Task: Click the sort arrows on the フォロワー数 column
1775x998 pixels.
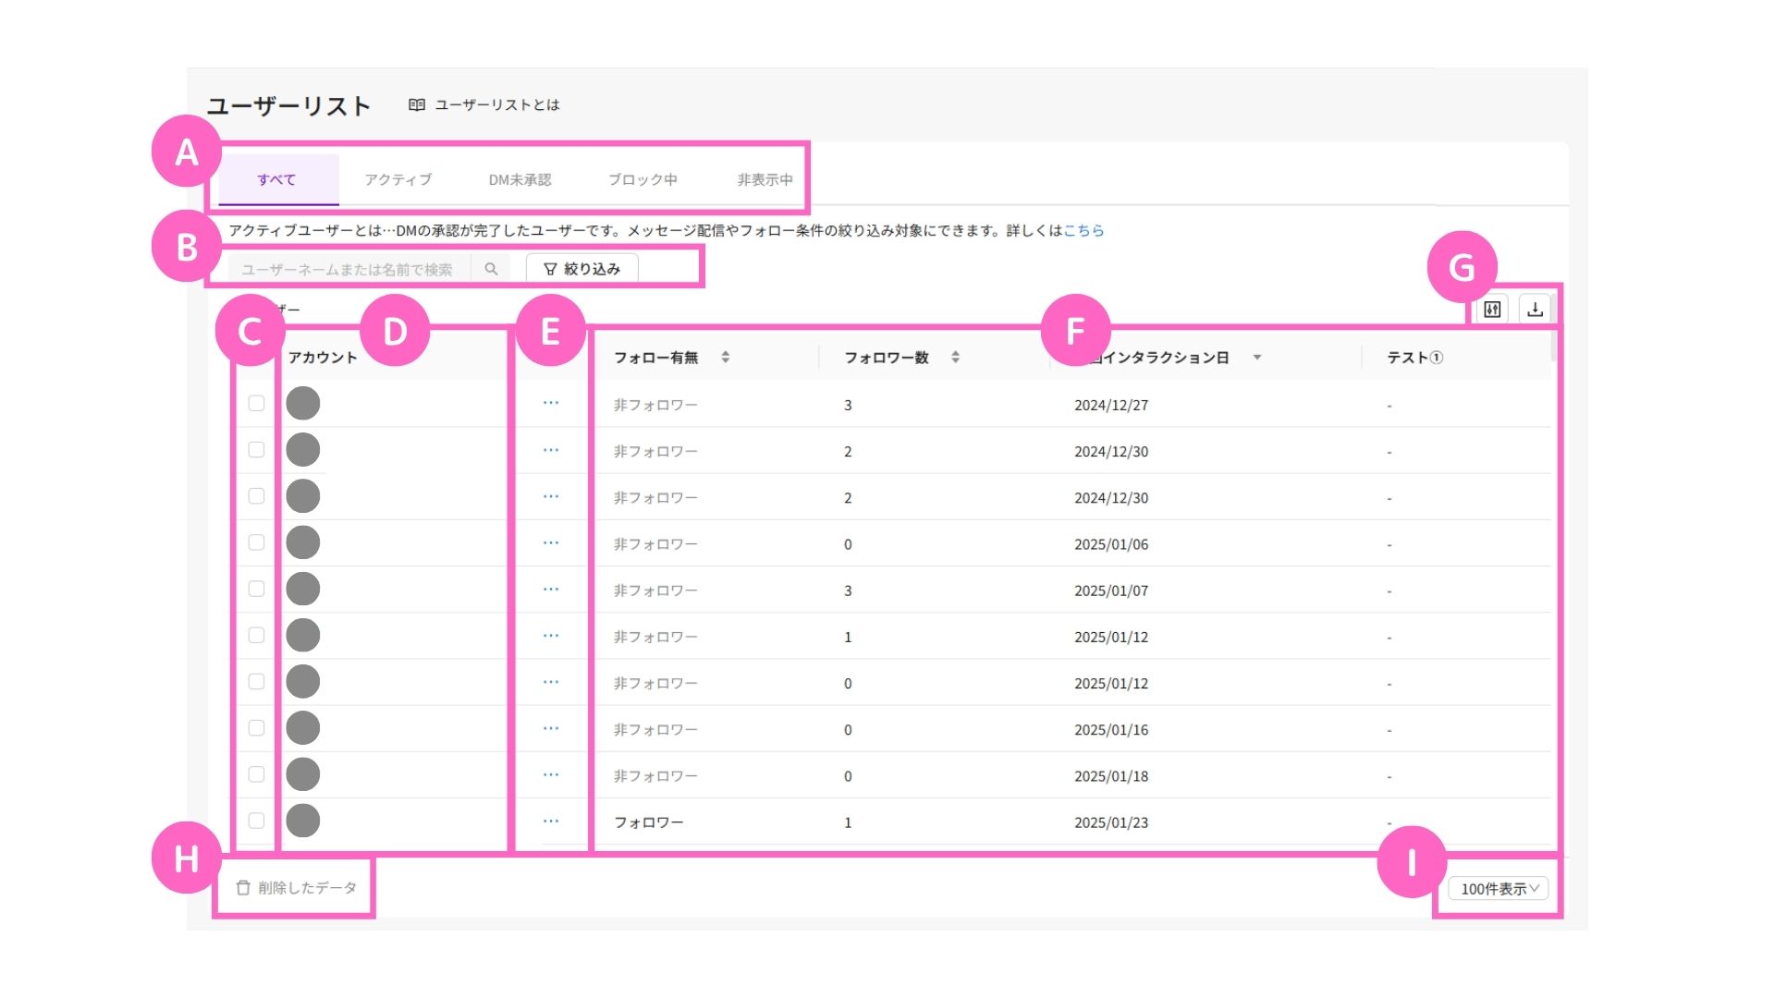Action: pos(955,358)
